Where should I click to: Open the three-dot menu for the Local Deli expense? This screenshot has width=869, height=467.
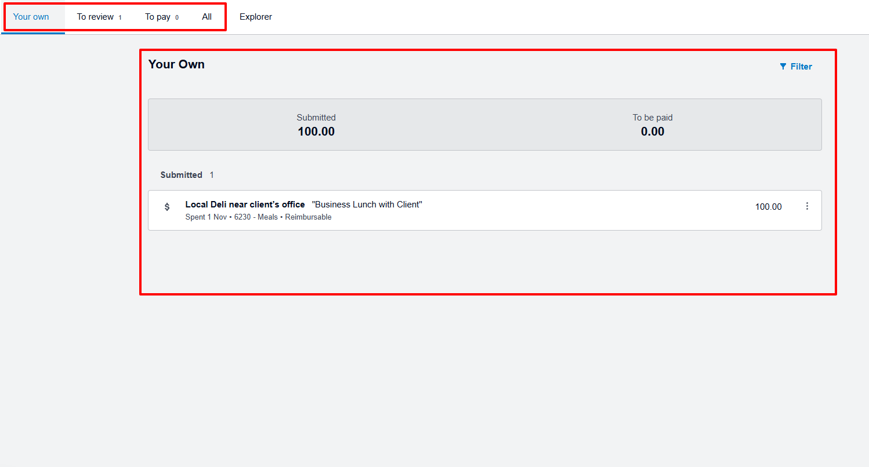click(x=807, y=206)
